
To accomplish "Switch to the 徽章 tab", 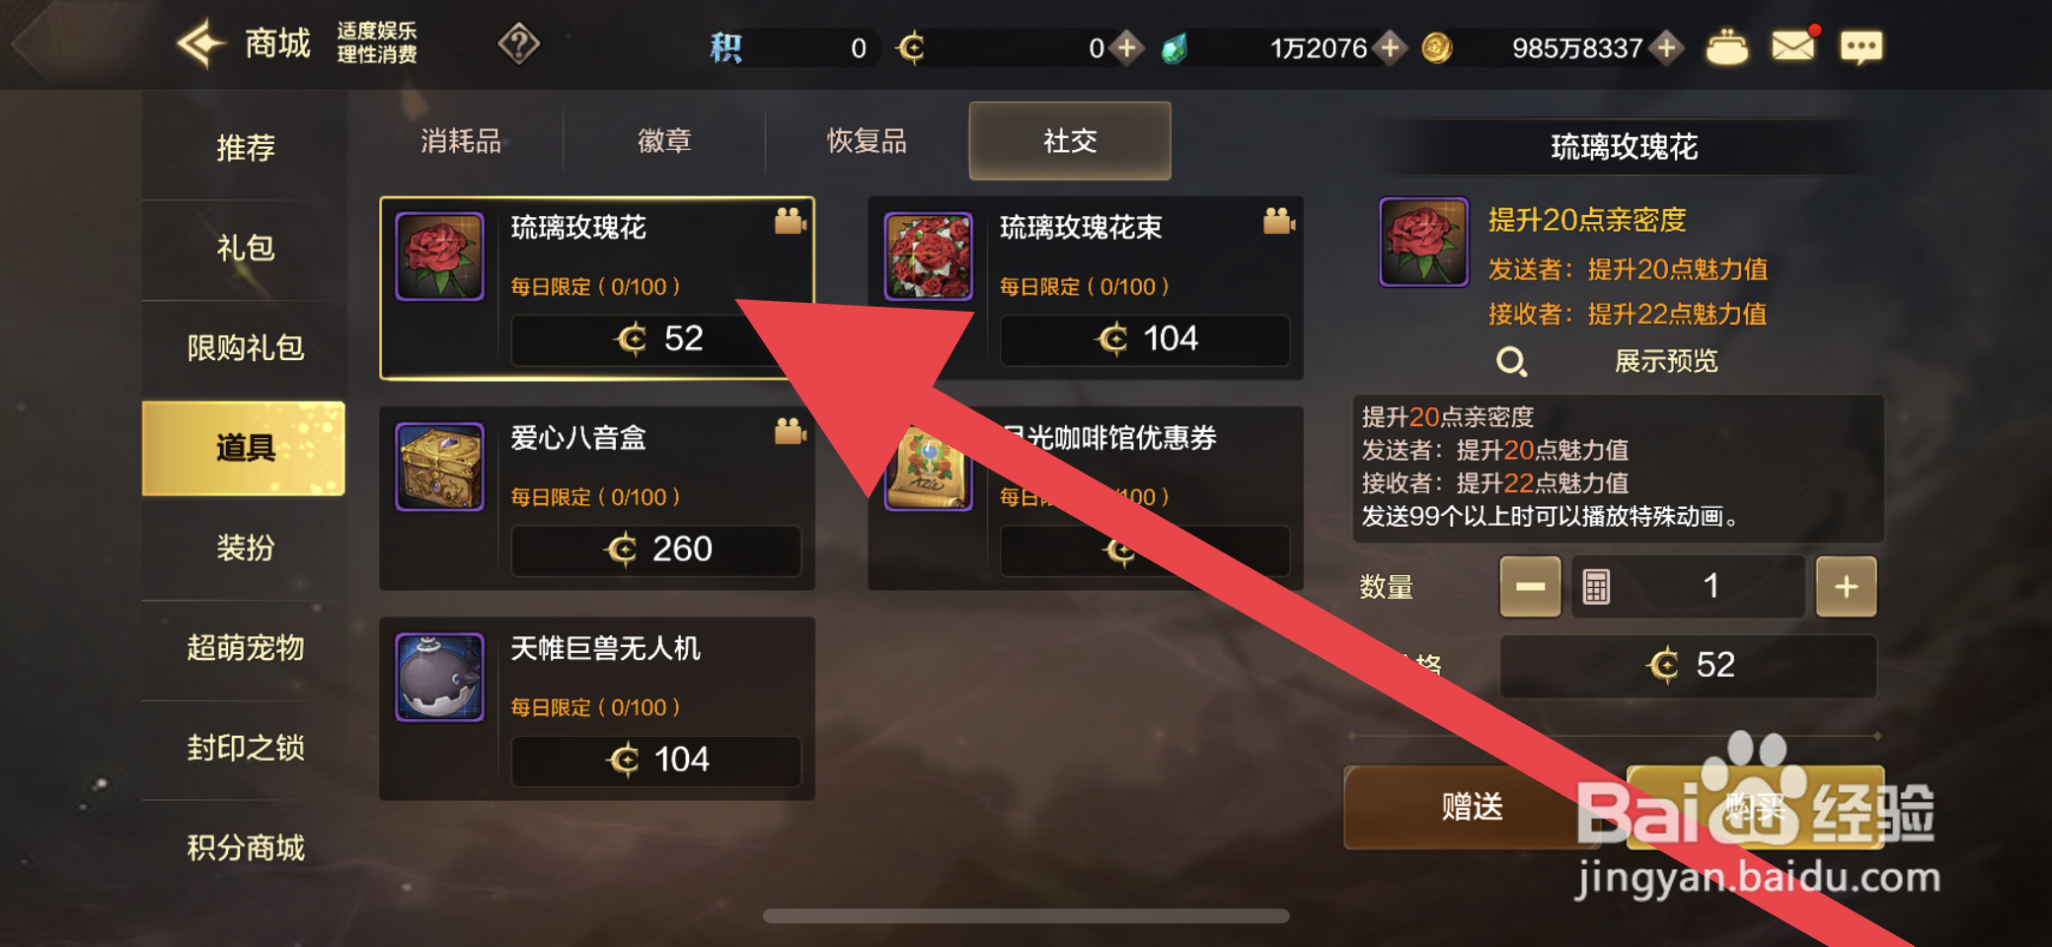I will pyautogui.click(x=664, y=141).
